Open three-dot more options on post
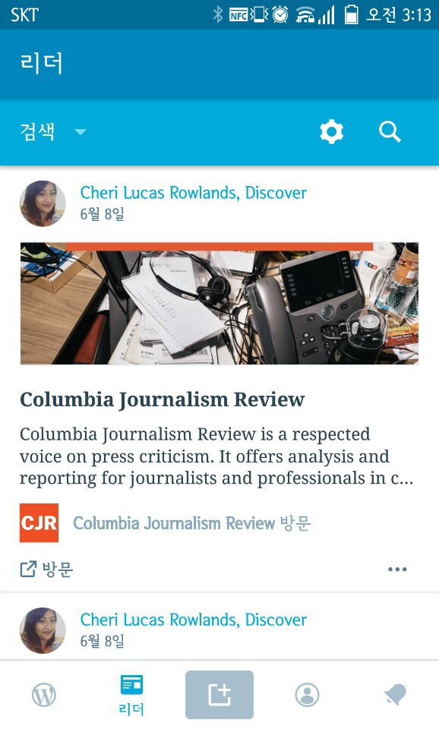The width and height of the screenshot is (439, 729). tap(398, 569)
